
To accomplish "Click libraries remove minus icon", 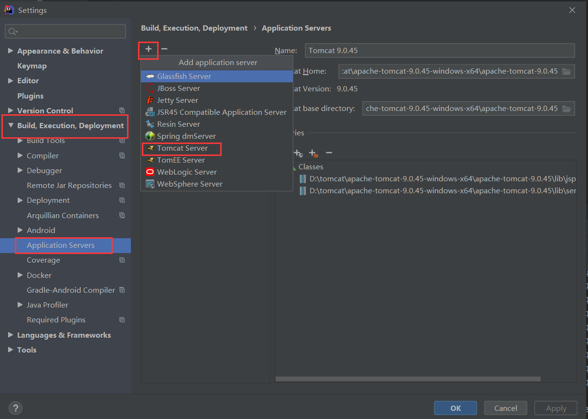I will point(329,153).
